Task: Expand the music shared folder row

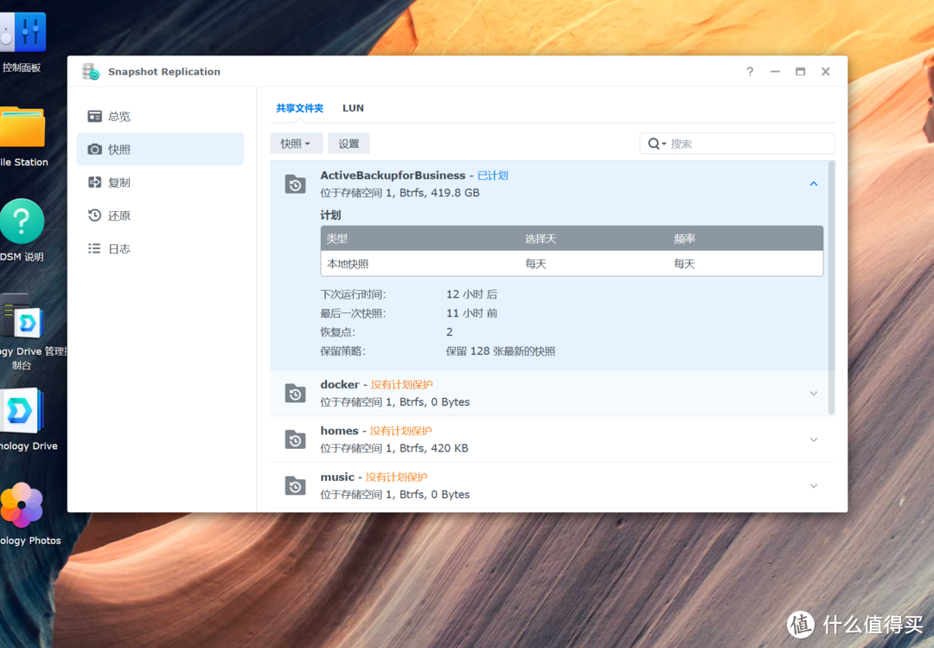Action: pos(813,486)
